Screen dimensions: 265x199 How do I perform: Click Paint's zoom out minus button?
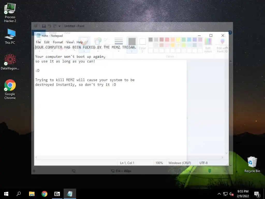195,171
